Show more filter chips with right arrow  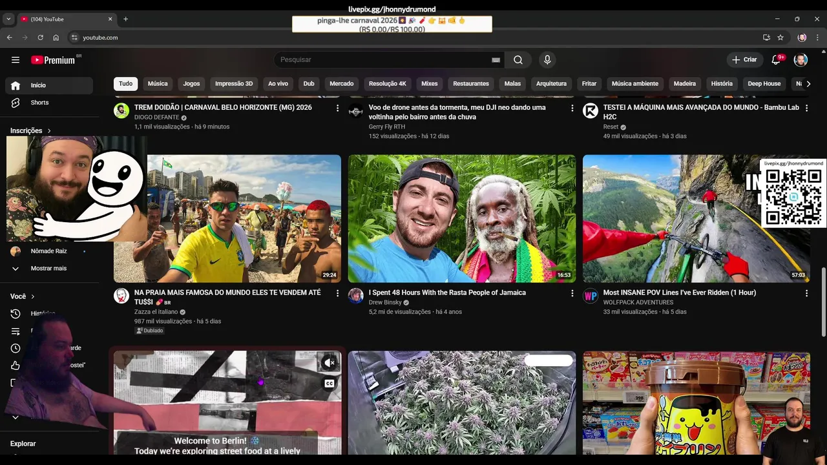(x=808, y=84)
